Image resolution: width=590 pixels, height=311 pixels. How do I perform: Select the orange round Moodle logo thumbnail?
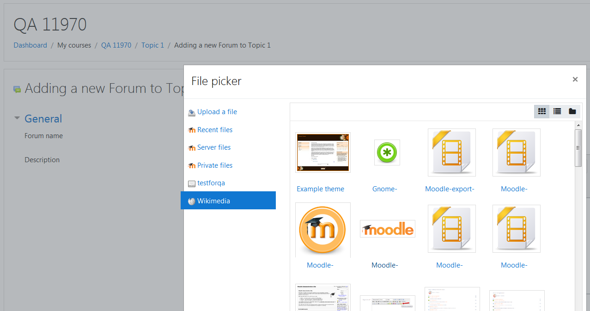click(x=323, y=230)
